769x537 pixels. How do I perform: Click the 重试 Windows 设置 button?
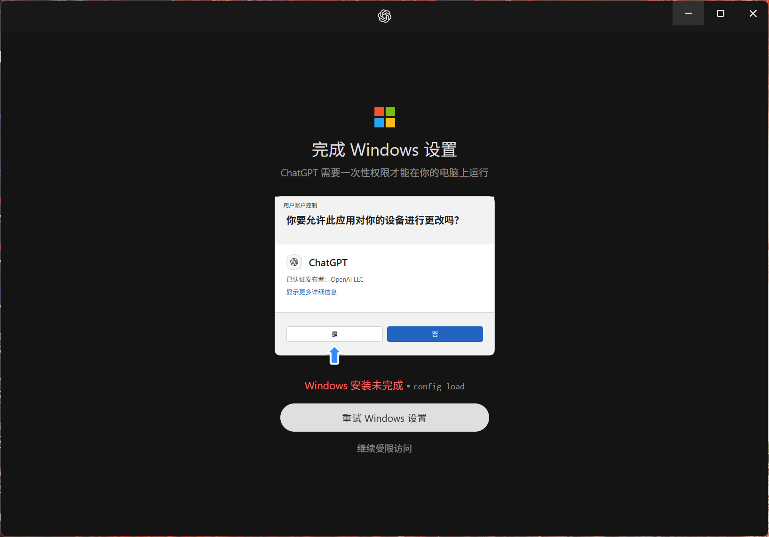(x=385, y=418)
